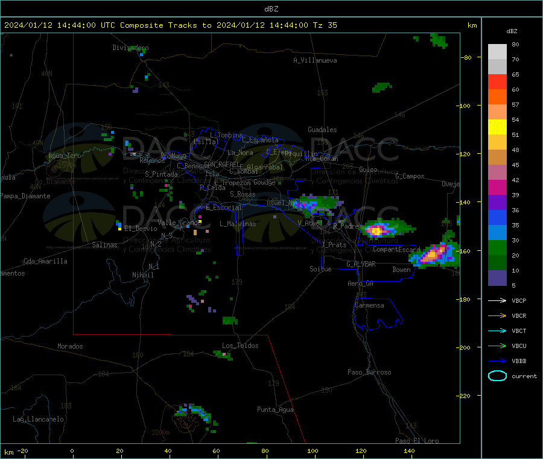Click the Soitue location label
The height and width of the screenshot is (459, 543).
tap(320, 269)
